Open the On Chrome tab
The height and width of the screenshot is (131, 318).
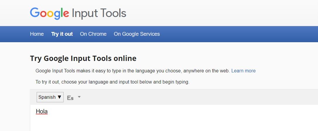(x=93, y=34)
